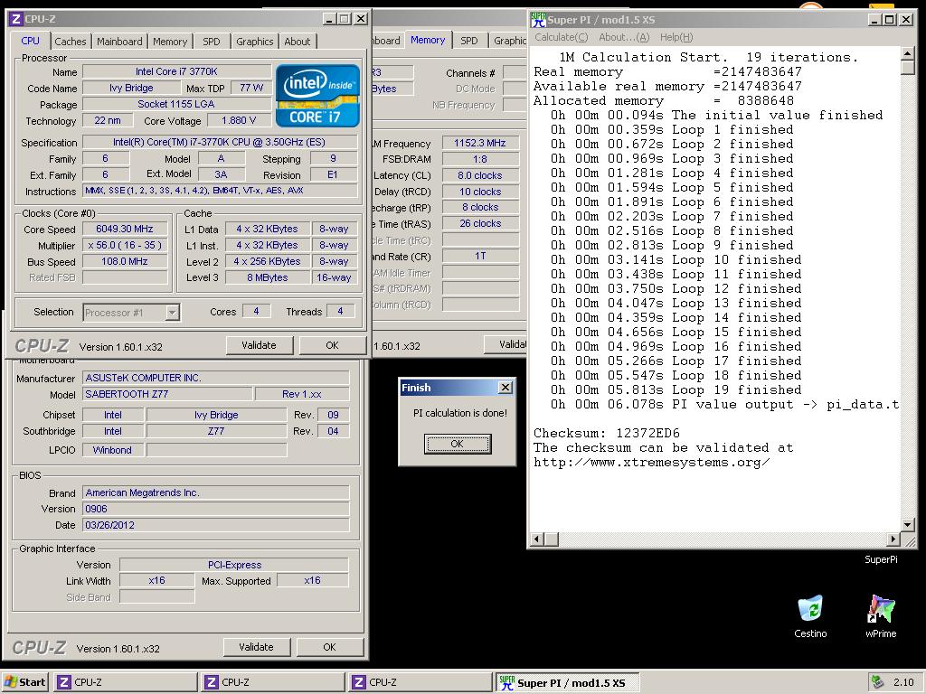Click the CPU-Z title bar icon

point(14,18)
